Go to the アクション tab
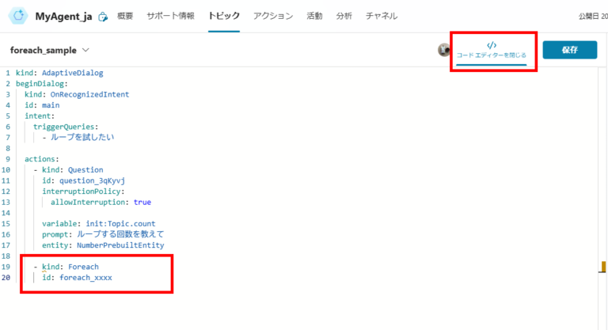Screen dimensions: 608x330 pyautogui.click(x=273, y=16)
